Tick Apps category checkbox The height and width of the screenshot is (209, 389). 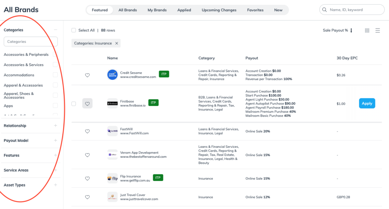(x=55, y=106)
